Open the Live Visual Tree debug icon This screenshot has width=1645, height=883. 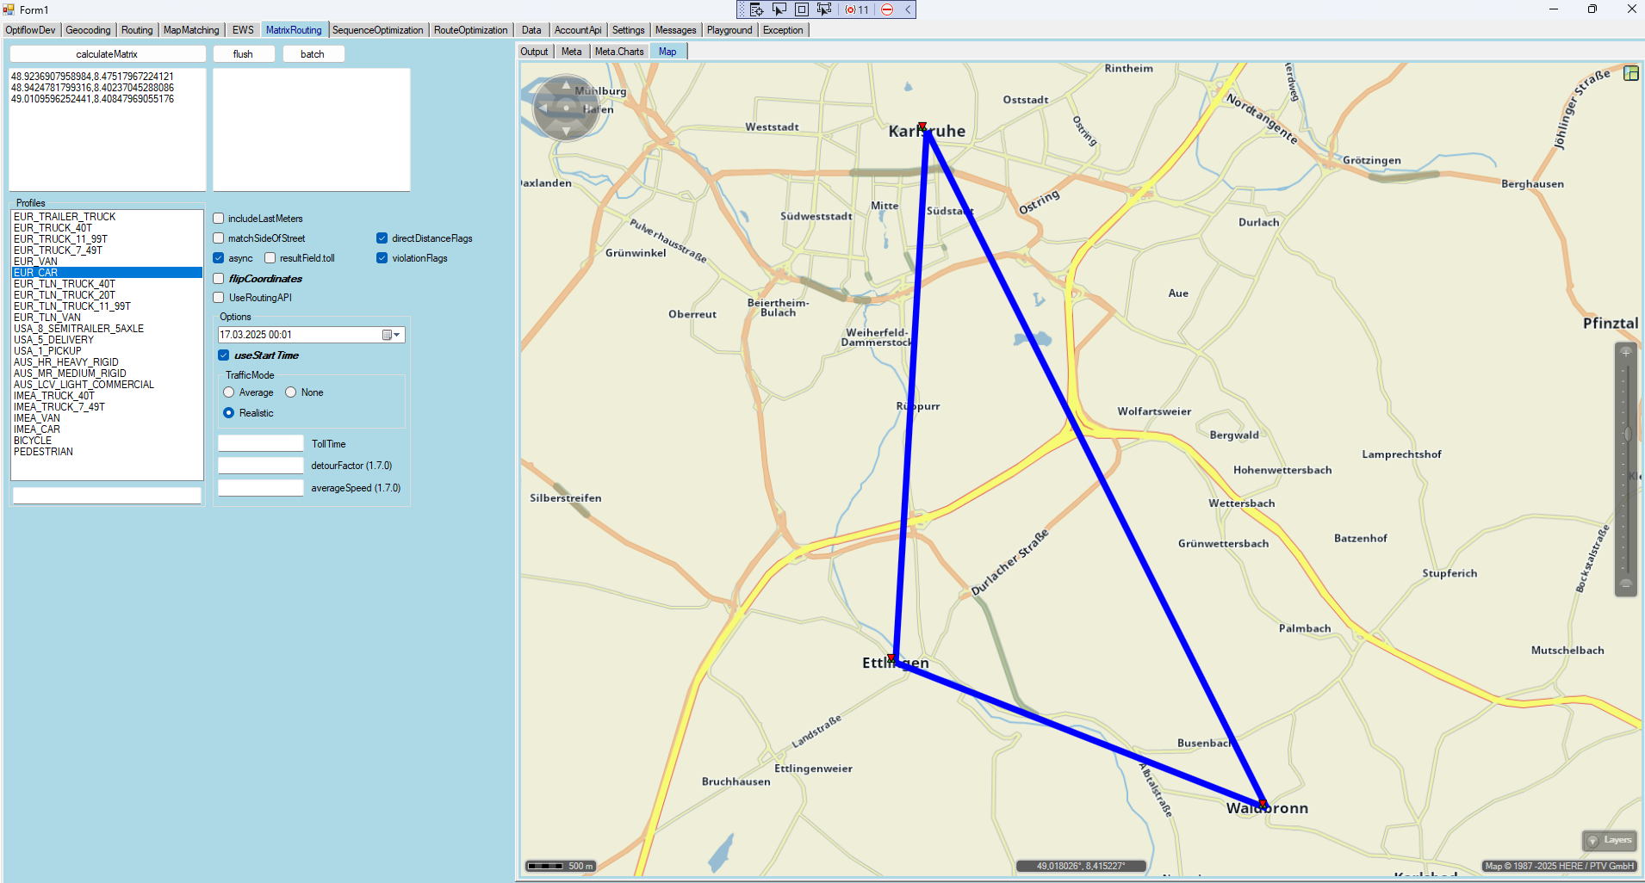756,9
